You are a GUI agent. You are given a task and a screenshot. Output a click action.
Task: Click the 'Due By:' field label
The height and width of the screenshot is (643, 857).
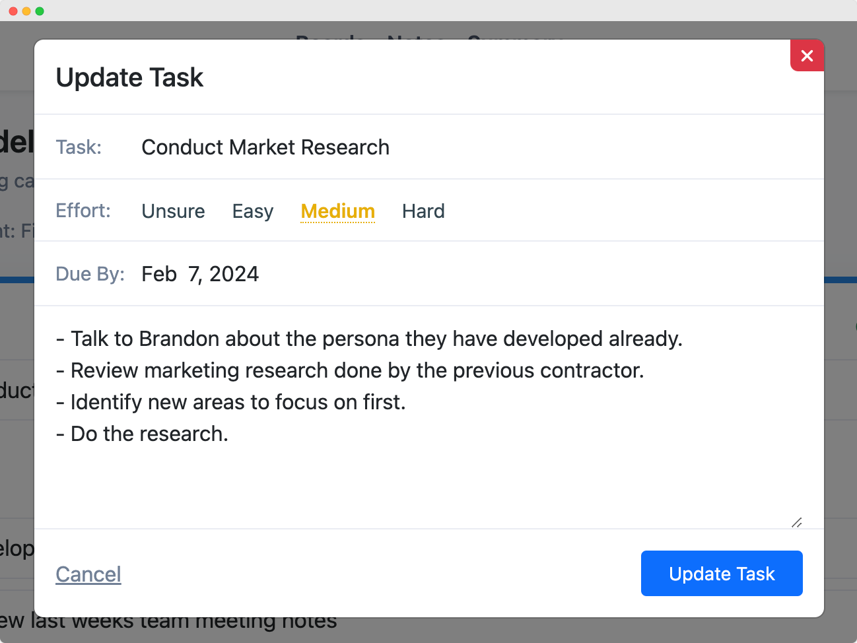90,274
